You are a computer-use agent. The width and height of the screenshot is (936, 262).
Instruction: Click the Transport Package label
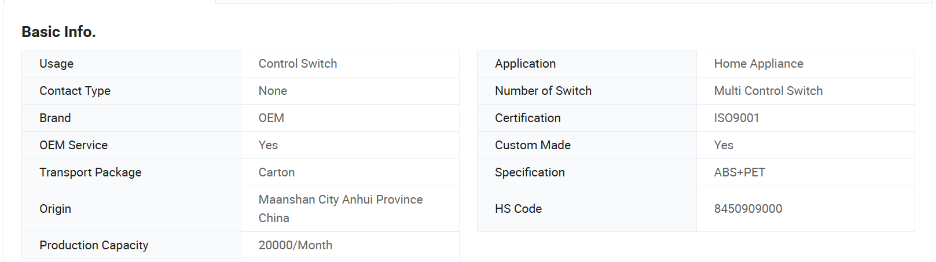90,172
